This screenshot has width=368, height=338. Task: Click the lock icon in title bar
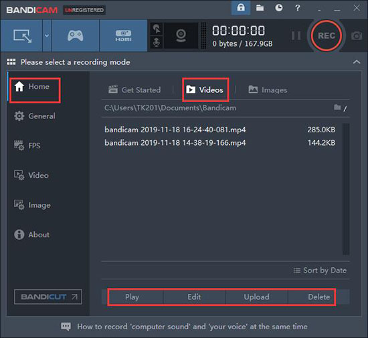point(241,8)
